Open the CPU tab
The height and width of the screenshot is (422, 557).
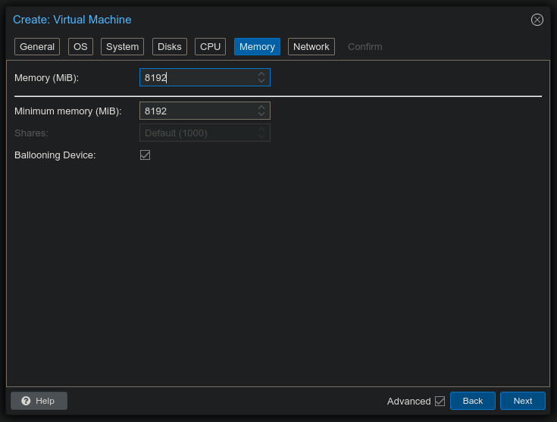tap(210, 47)
